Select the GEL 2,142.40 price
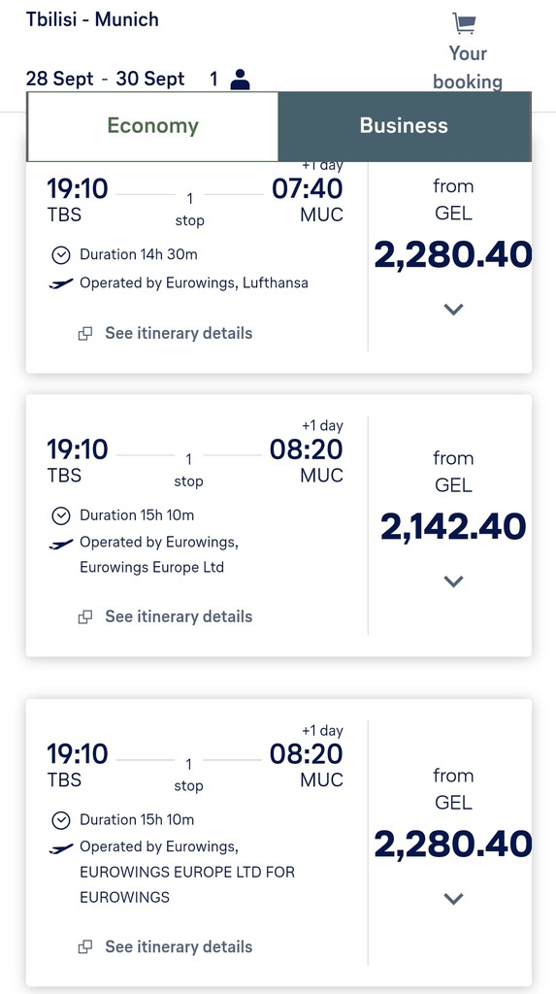 tap(453, 527)
